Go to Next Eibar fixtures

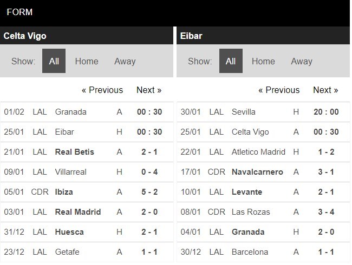click(x=325, y=90)
